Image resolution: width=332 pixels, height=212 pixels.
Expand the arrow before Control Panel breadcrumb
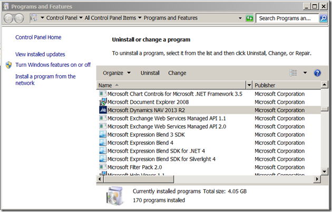(42, 18)
